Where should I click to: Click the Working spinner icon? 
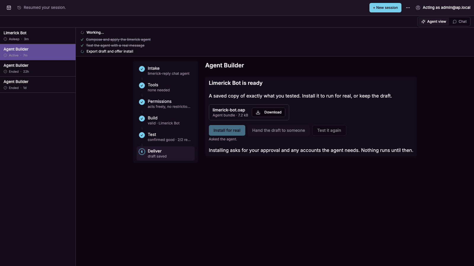pyautogui.click(x=82, y=33)
